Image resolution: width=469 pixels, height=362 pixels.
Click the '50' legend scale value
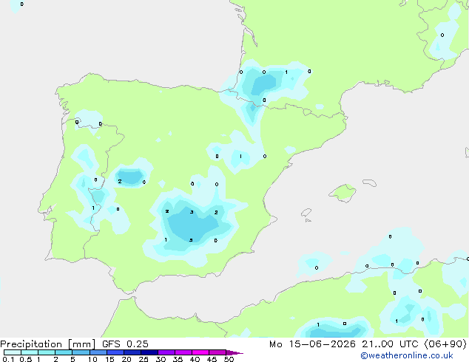(229, 359)
